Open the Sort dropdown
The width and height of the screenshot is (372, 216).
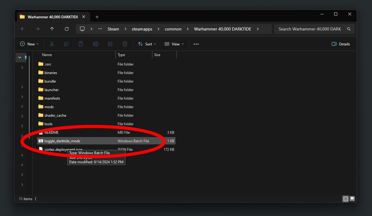pyautogui.click(x=147, y=44)
